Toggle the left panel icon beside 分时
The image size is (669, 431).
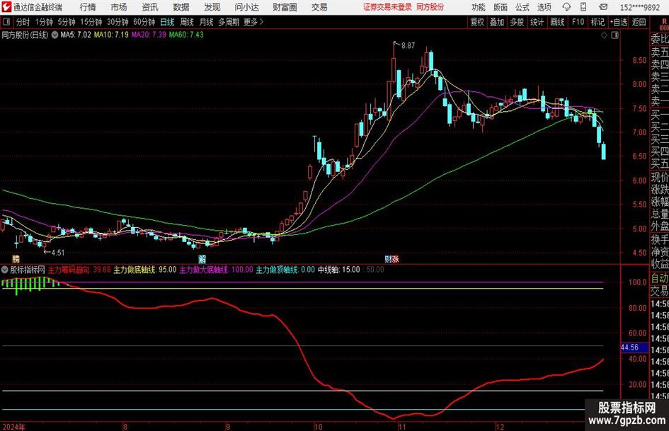click(6, 22)
